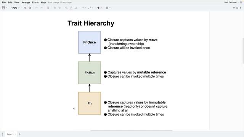This screenshot has height=137, width=244.
Task: Select the FnMut green box
Action: click(90, 73)
